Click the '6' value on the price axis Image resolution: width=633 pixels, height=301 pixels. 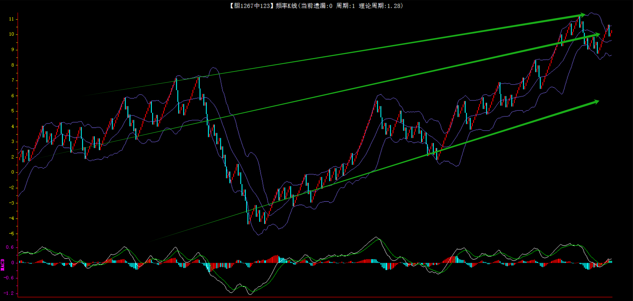coord(13,96)
